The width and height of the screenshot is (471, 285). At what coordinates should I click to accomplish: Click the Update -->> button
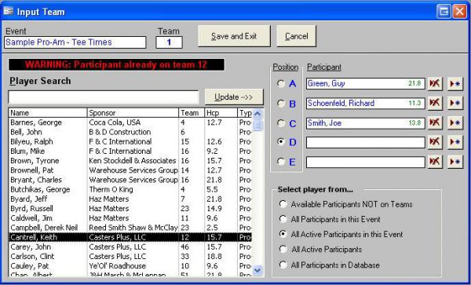(234, 97)
